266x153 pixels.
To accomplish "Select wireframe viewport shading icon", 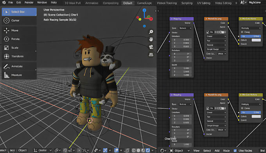I will pos(134,150).
